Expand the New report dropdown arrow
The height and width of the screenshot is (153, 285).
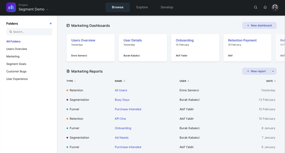273,71
